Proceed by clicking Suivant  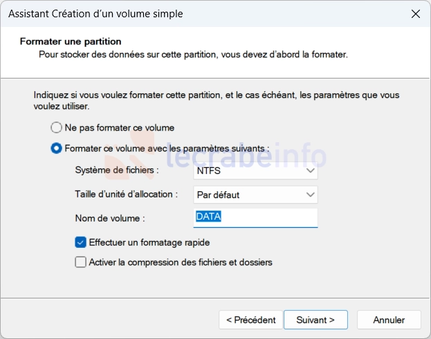click(315, 320)
